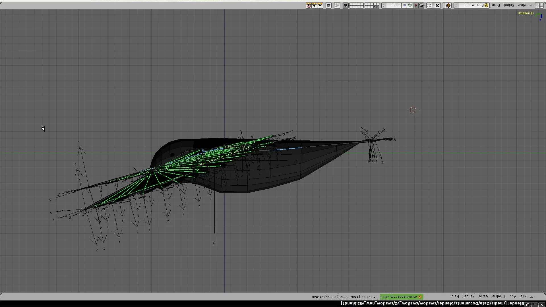Open the Render menu
546x307 pixels.
469,296
